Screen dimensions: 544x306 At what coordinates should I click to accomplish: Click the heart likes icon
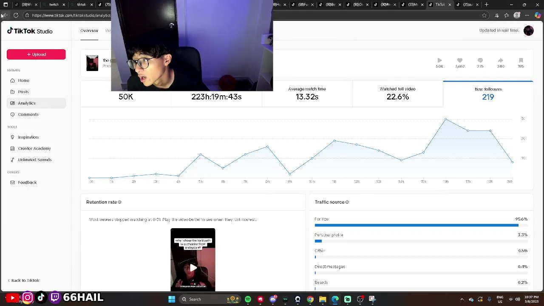click(x=460, y=61)
